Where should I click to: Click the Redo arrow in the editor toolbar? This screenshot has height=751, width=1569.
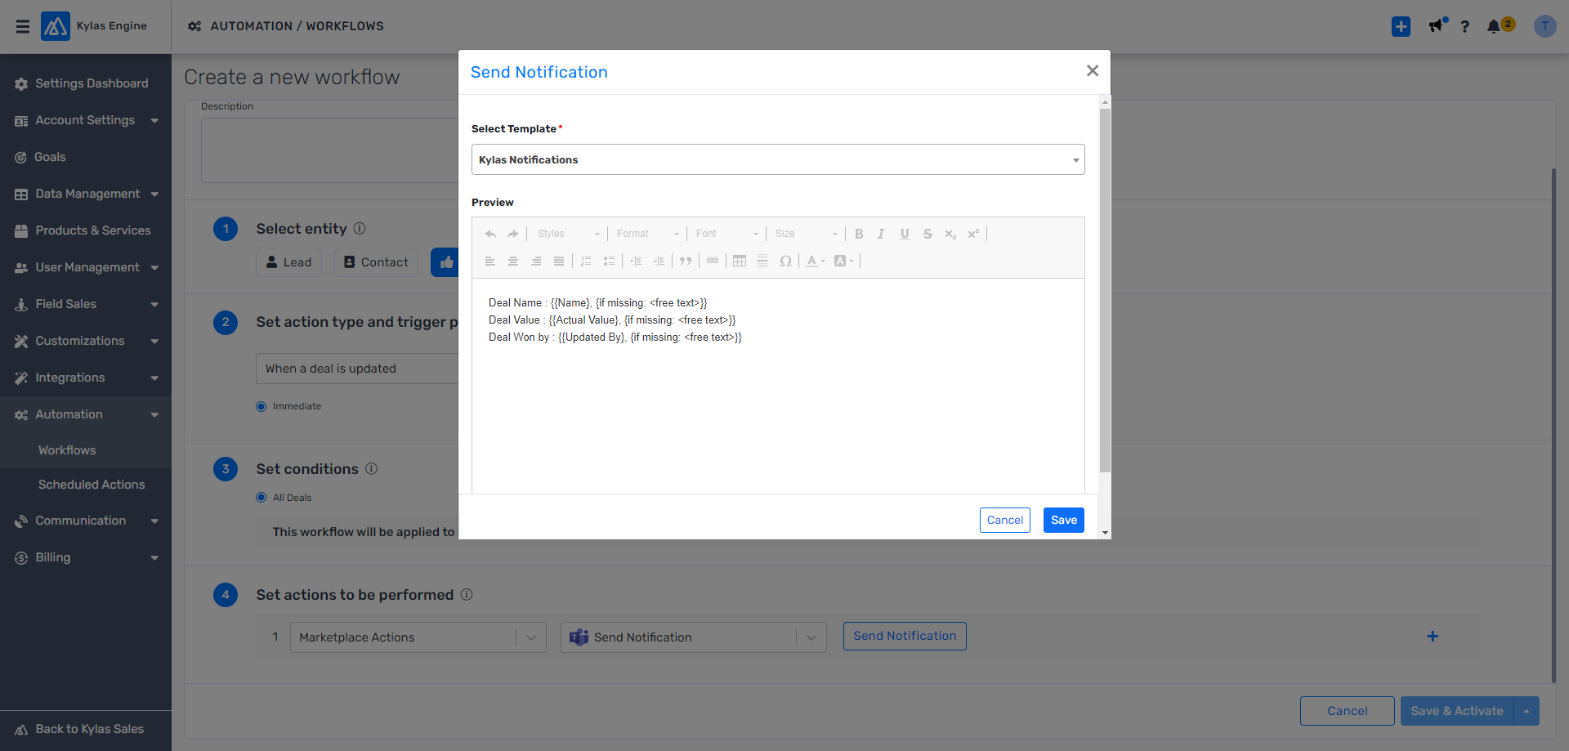pyautogui.click(x=513, y=234)
